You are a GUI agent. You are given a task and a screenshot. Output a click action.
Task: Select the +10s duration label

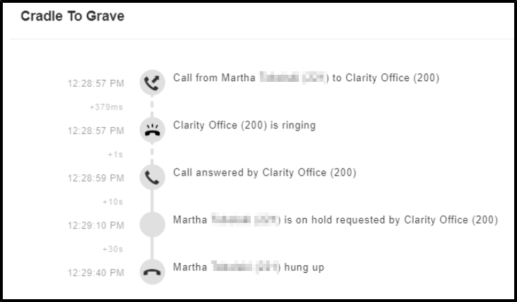click(x=113, y=202)
